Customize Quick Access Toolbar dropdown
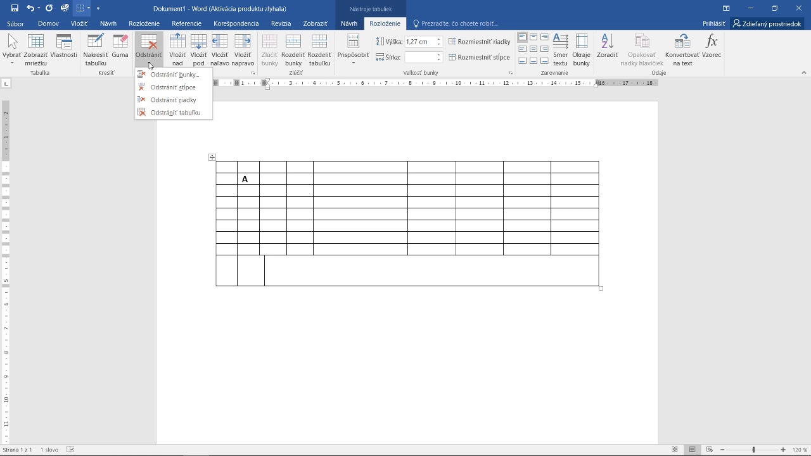Image resolution: width=811 pixels, height=456 pixels. coord(98,8)
